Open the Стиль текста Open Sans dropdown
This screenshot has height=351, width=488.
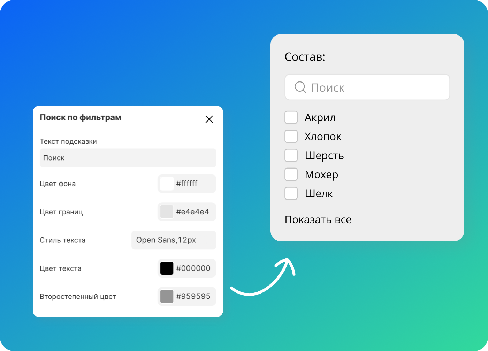click(174, 240)
